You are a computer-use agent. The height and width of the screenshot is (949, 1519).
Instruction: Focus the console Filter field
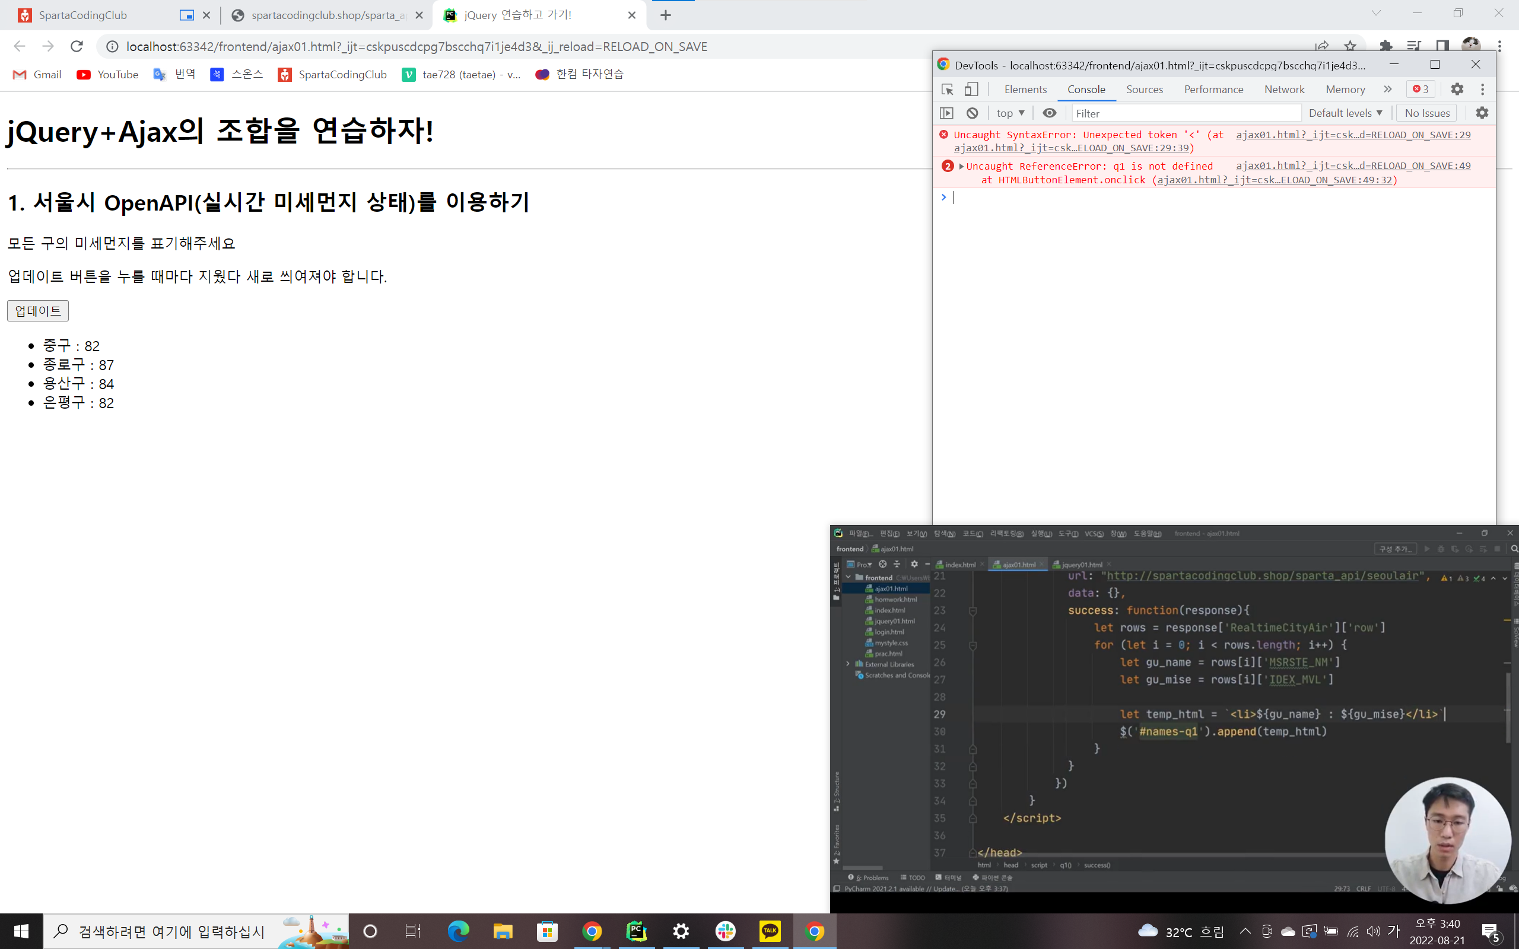pyautogui.click(x=1186, y=113)
